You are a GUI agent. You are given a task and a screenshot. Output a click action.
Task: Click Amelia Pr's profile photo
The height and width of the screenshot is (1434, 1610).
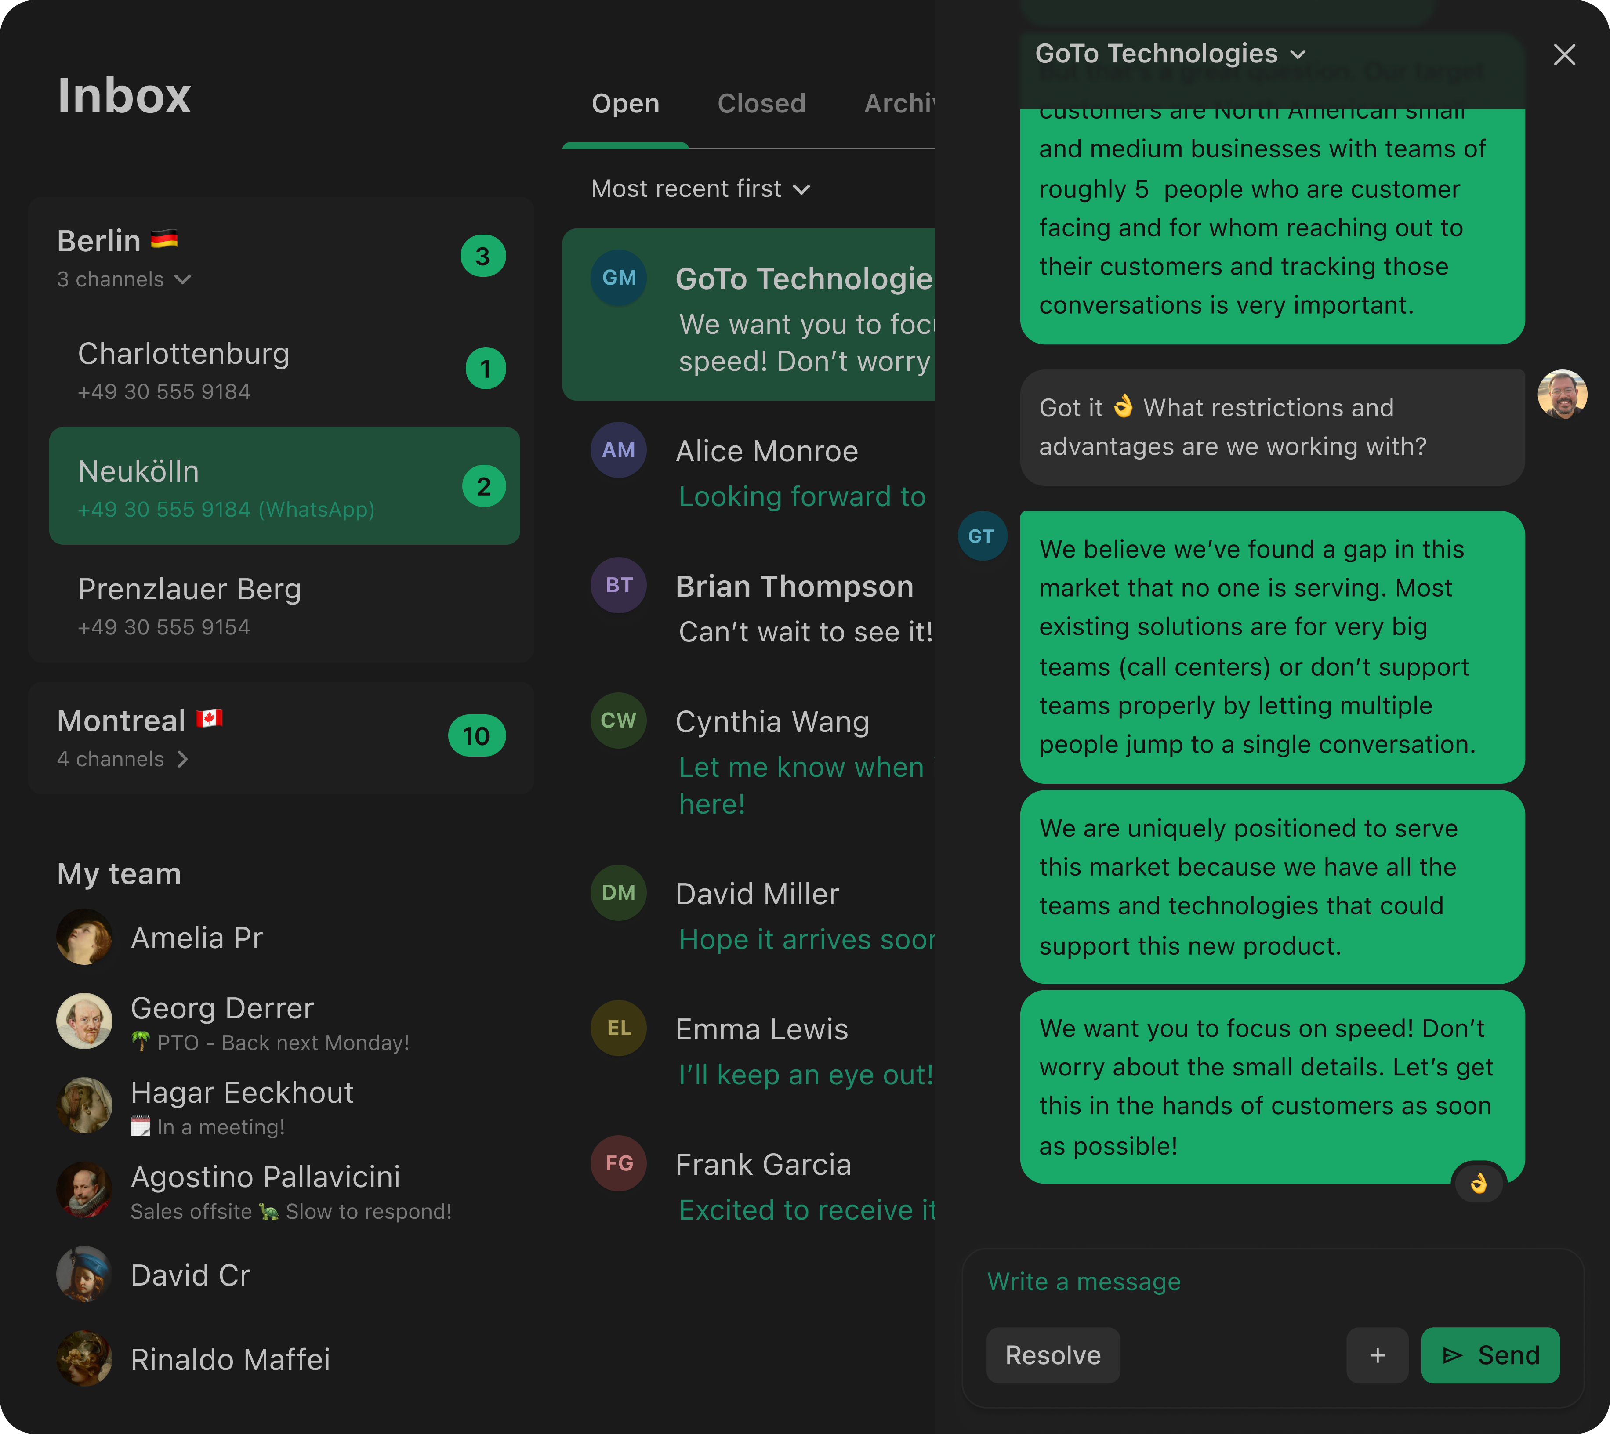(85, 937)
